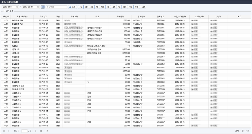The image size is (252, 134).
Task: Sort by 수정자 column header
Action: pyautogui.click(x=218, y=17)
